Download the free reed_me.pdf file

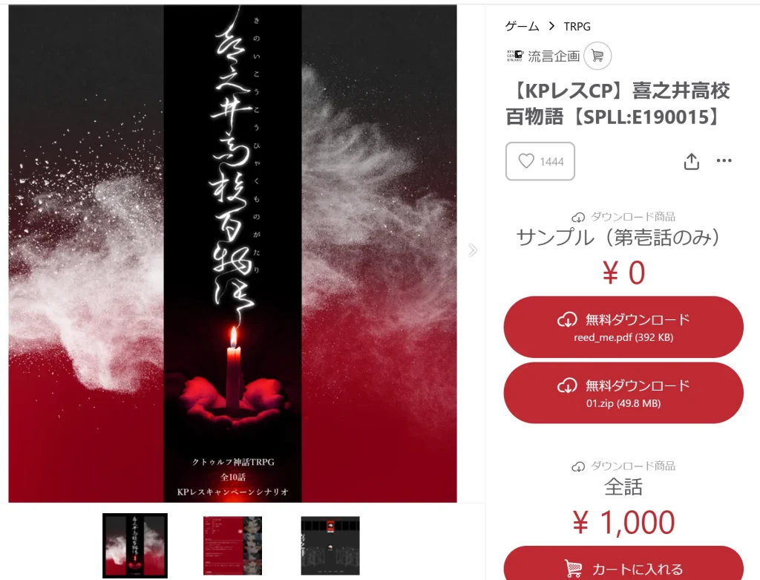coord(623,327)
